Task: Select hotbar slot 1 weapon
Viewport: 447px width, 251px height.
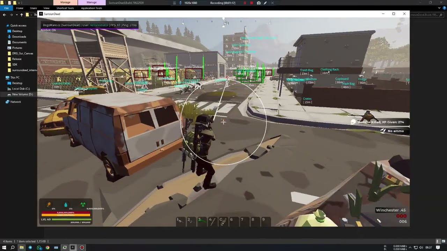Action: tap(180, 221)
